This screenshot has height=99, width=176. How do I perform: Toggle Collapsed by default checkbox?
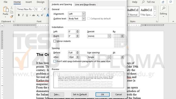89,18
